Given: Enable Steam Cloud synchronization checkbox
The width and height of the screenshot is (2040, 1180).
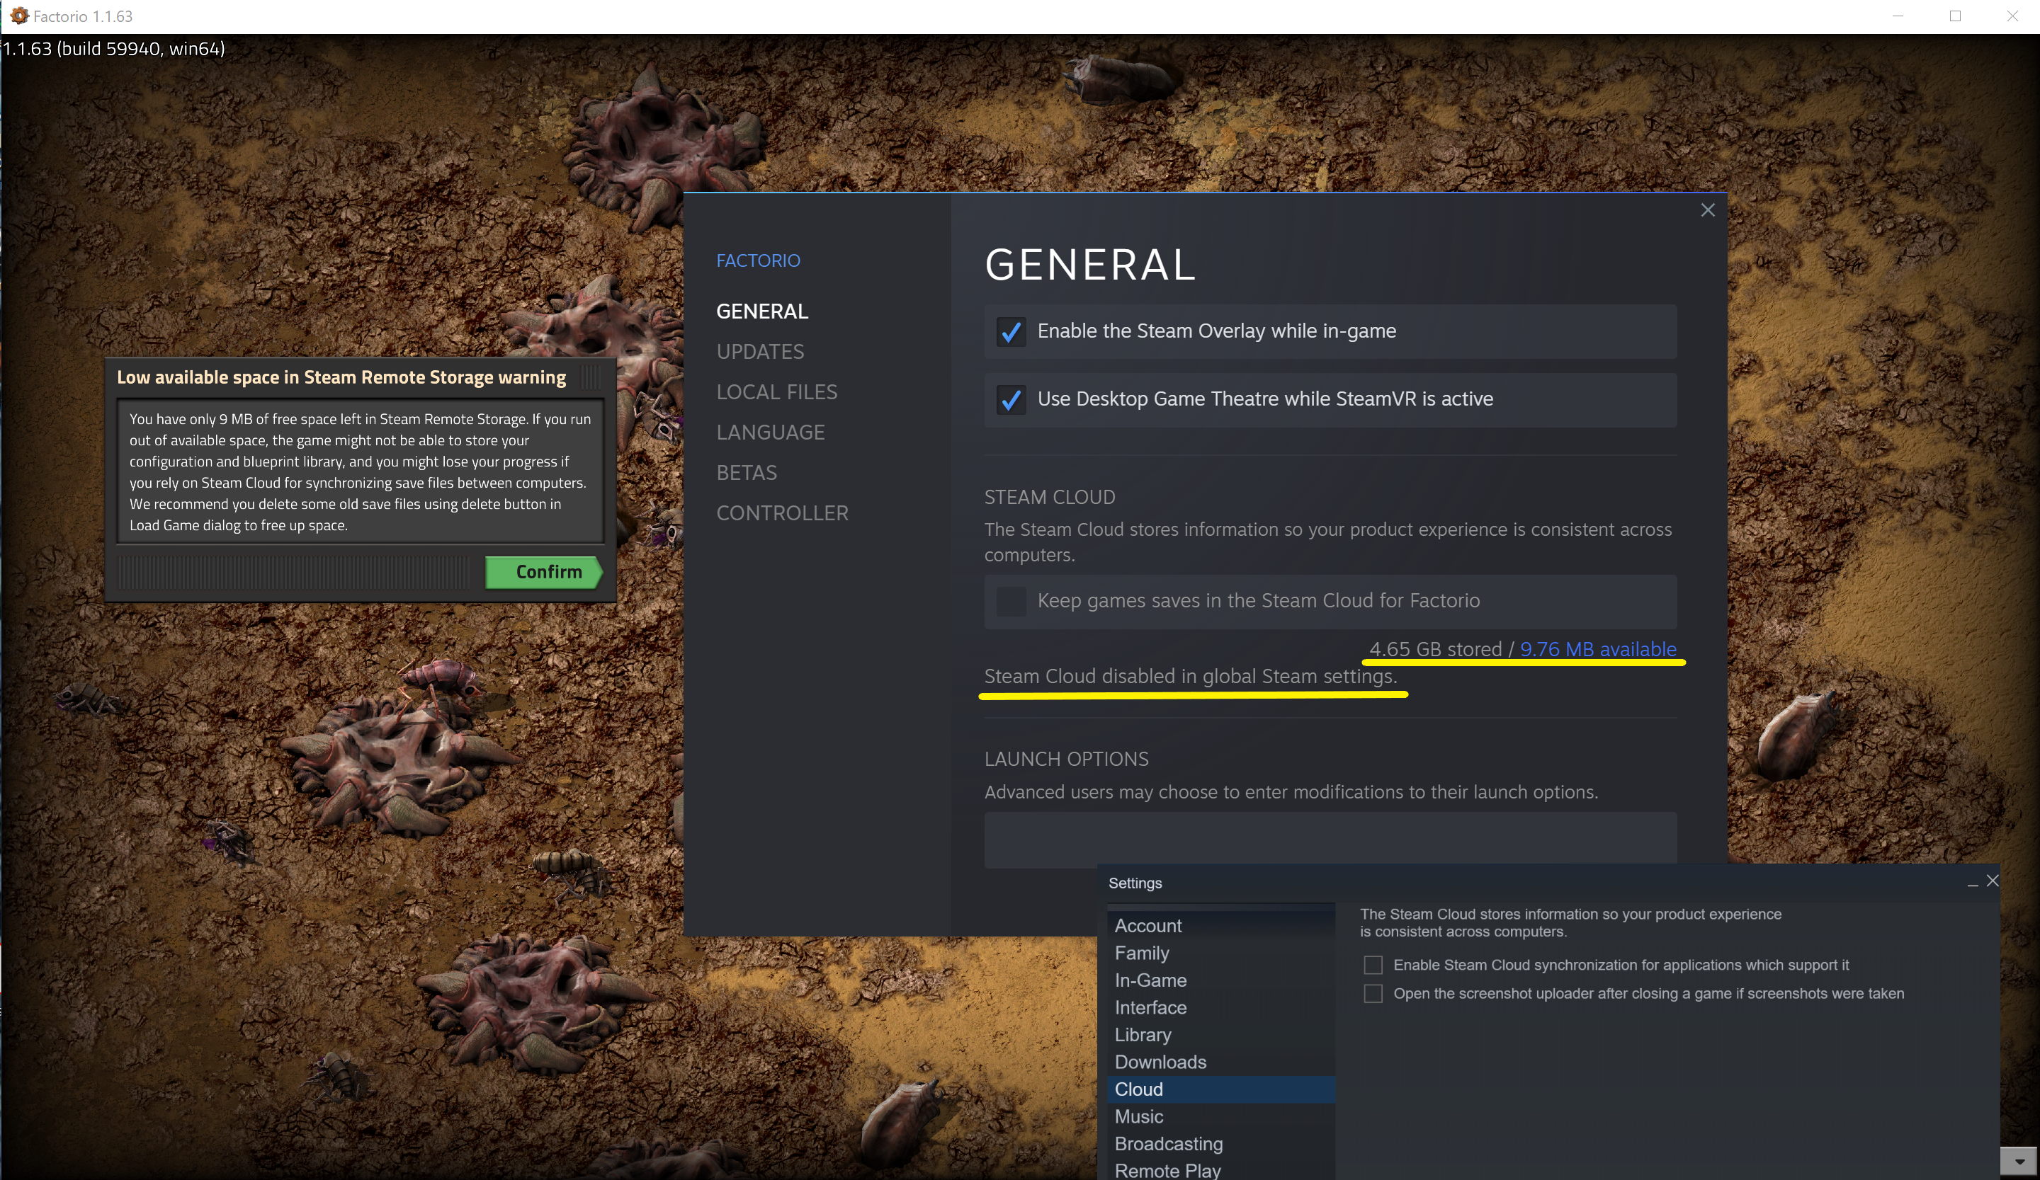Looking at the screenshot, I should click(x=1373, y=965).
